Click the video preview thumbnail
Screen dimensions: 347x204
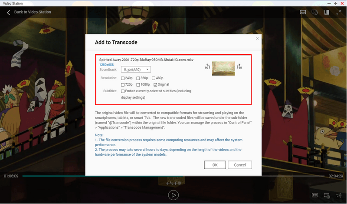(x=223, y=68)
